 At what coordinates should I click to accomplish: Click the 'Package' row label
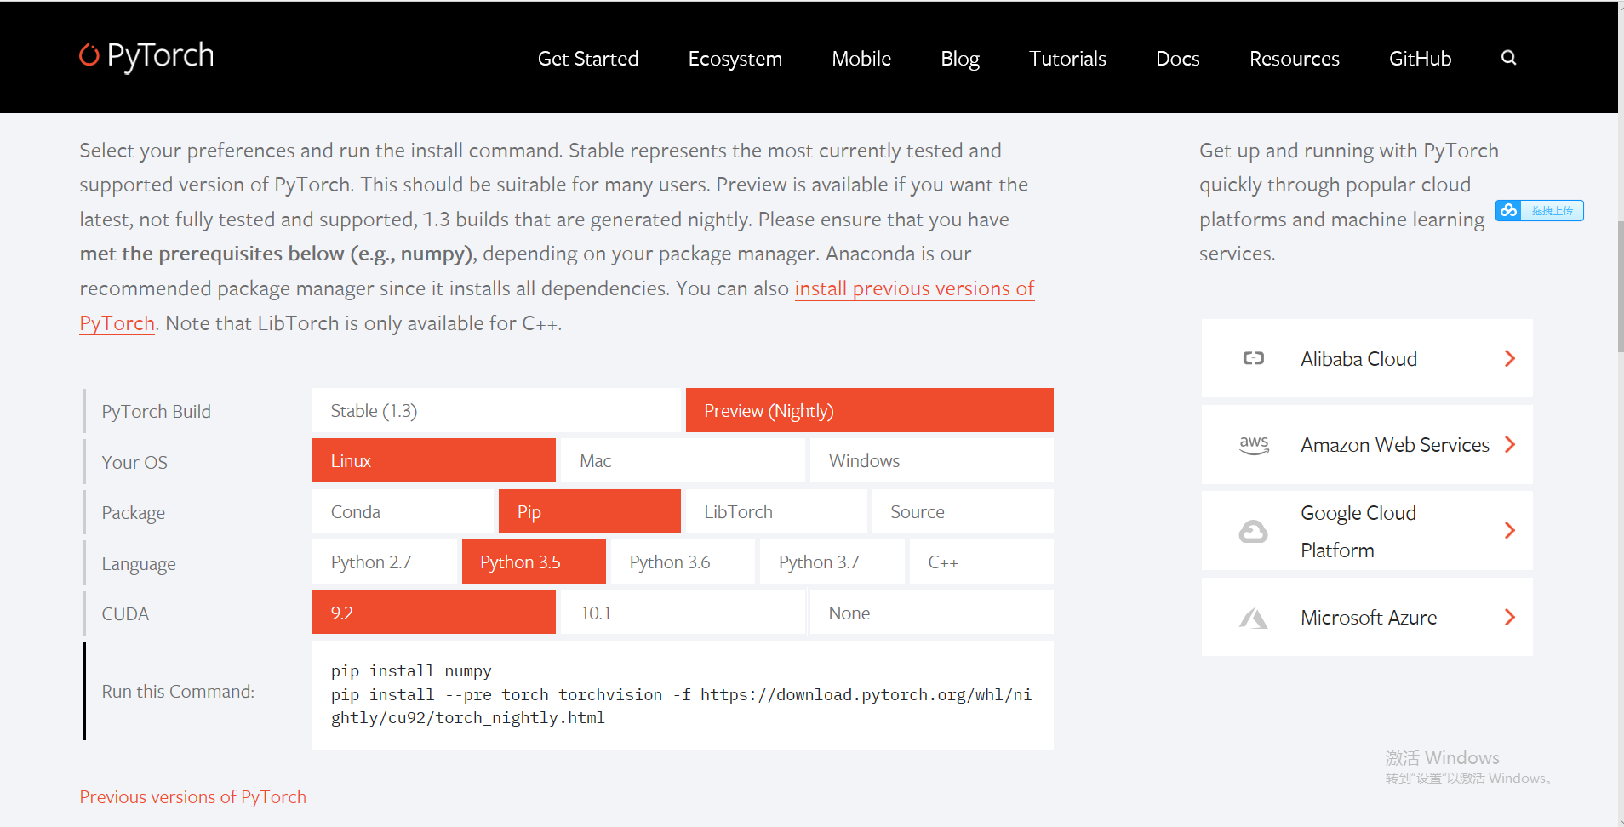click(134, 513)
